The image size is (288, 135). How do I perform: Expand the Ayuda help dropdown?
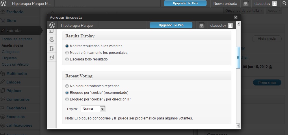[x=274, y=11]
